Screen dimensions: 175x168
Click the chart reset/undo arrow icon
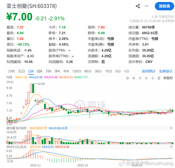coord(127,78)
